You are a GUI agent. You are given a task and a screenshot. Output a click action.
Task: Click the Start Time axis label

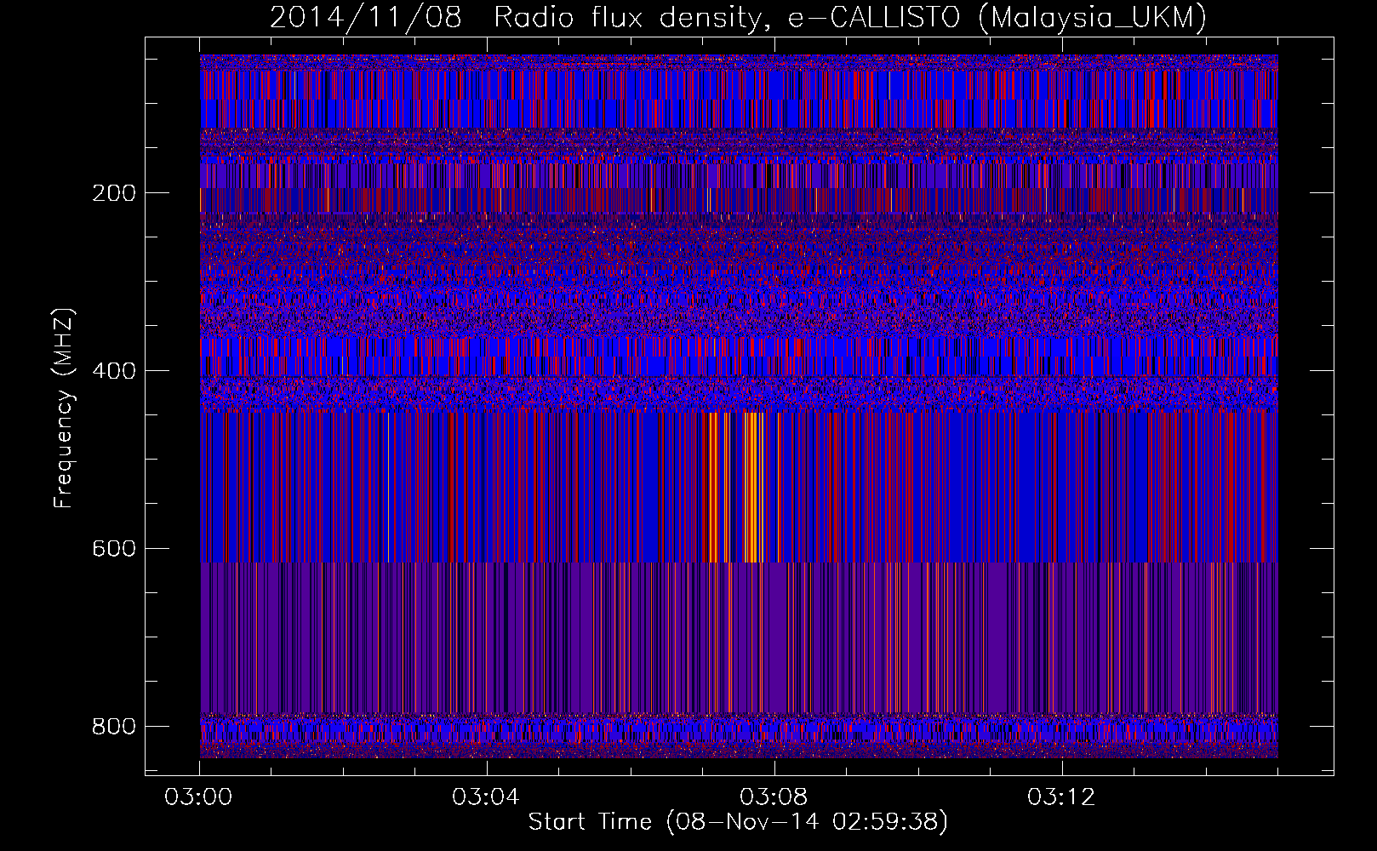point(738,822)
